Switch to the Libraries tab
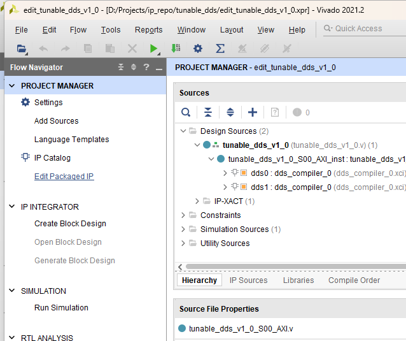The height and width of the screenshot is (341, 406). [x=298, y=280]
